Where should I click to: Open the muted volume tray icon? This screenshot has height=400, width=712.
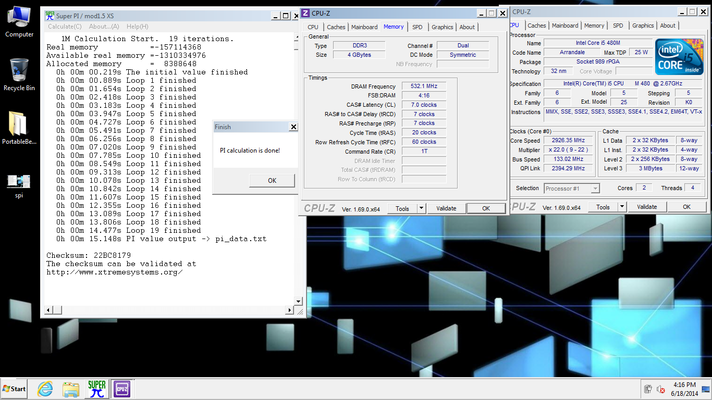[x=660, y=389]
